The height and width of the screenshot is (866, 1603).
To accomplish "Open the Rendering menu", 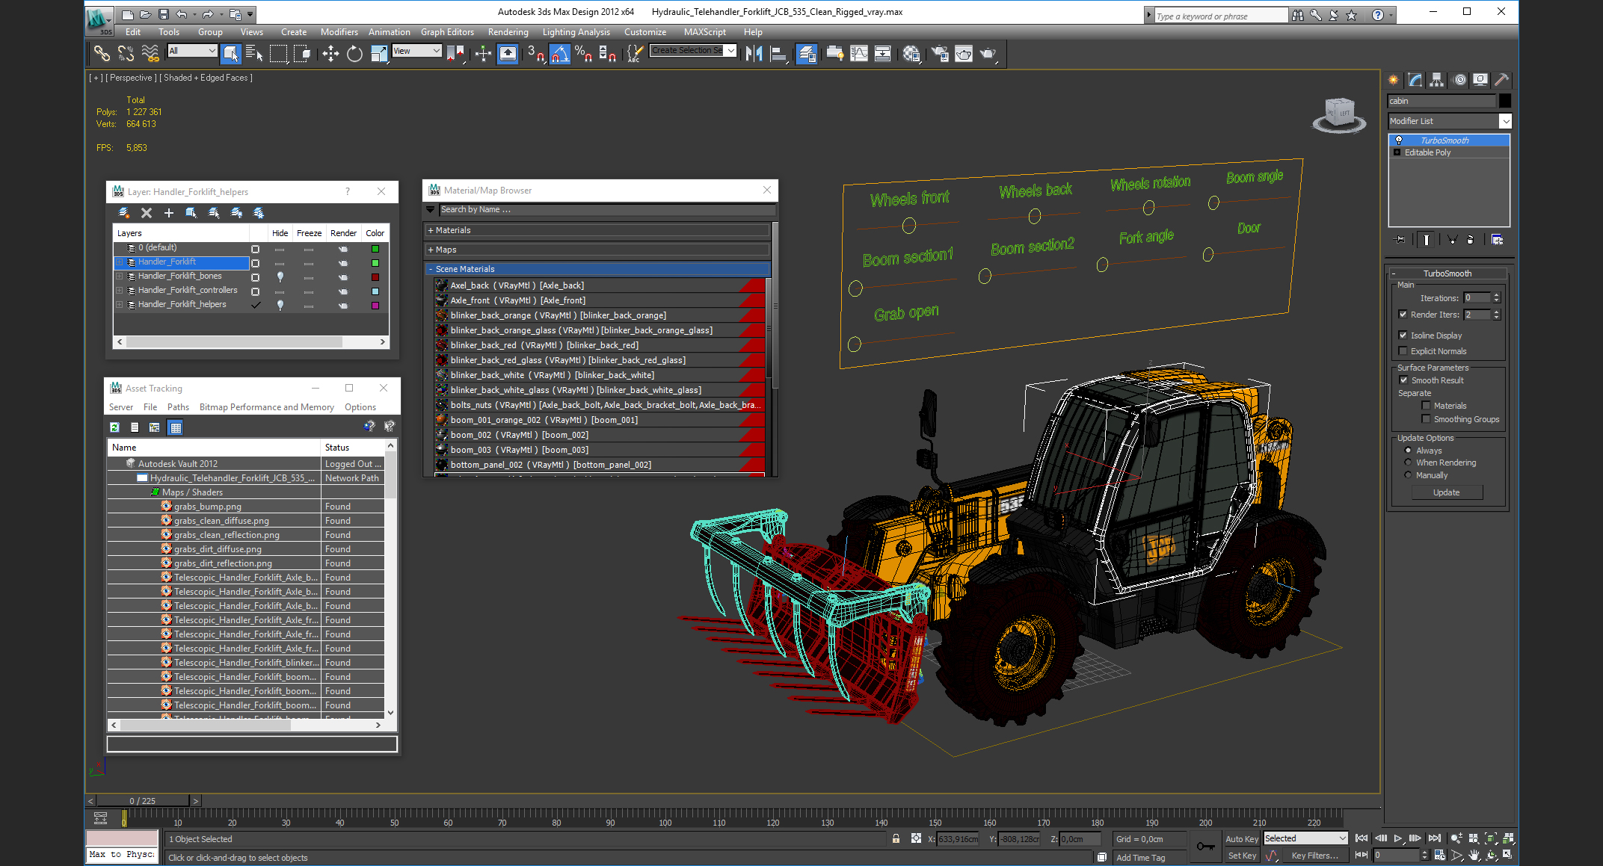I will pyautogui.click(x=508, y=32).
